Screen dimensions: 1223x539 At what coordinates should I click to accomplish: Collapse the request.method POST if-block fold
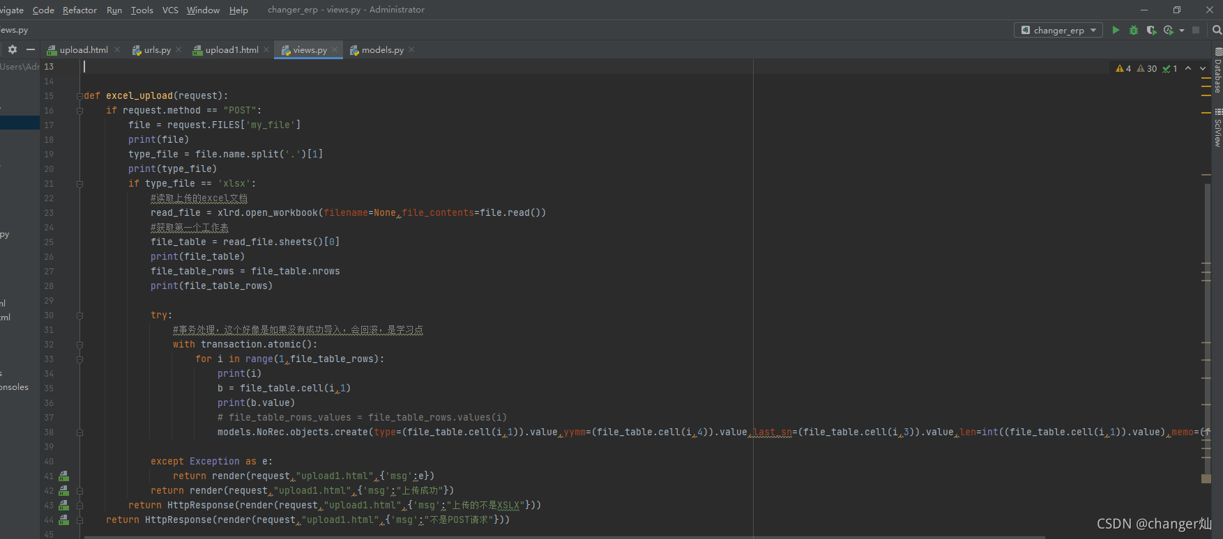(x=79, y=111)
